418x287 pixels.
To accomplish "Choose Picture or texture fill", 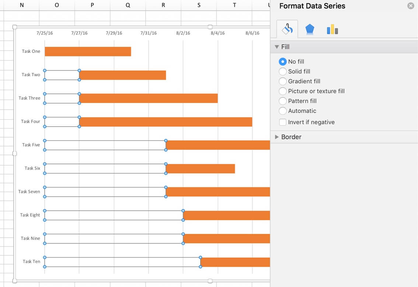I will [282, 91].
